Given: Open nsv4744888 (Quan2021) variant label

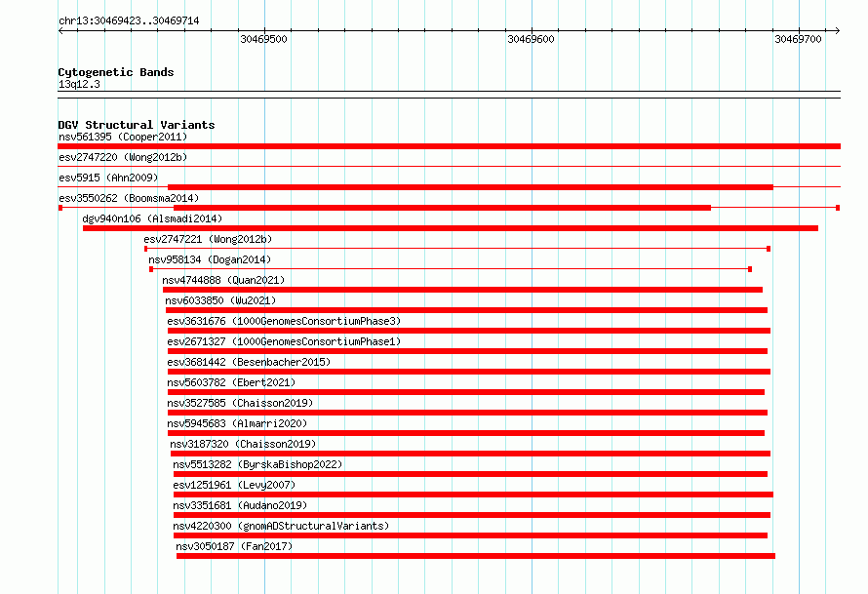Looking at the screenshot, I should 223,280.
